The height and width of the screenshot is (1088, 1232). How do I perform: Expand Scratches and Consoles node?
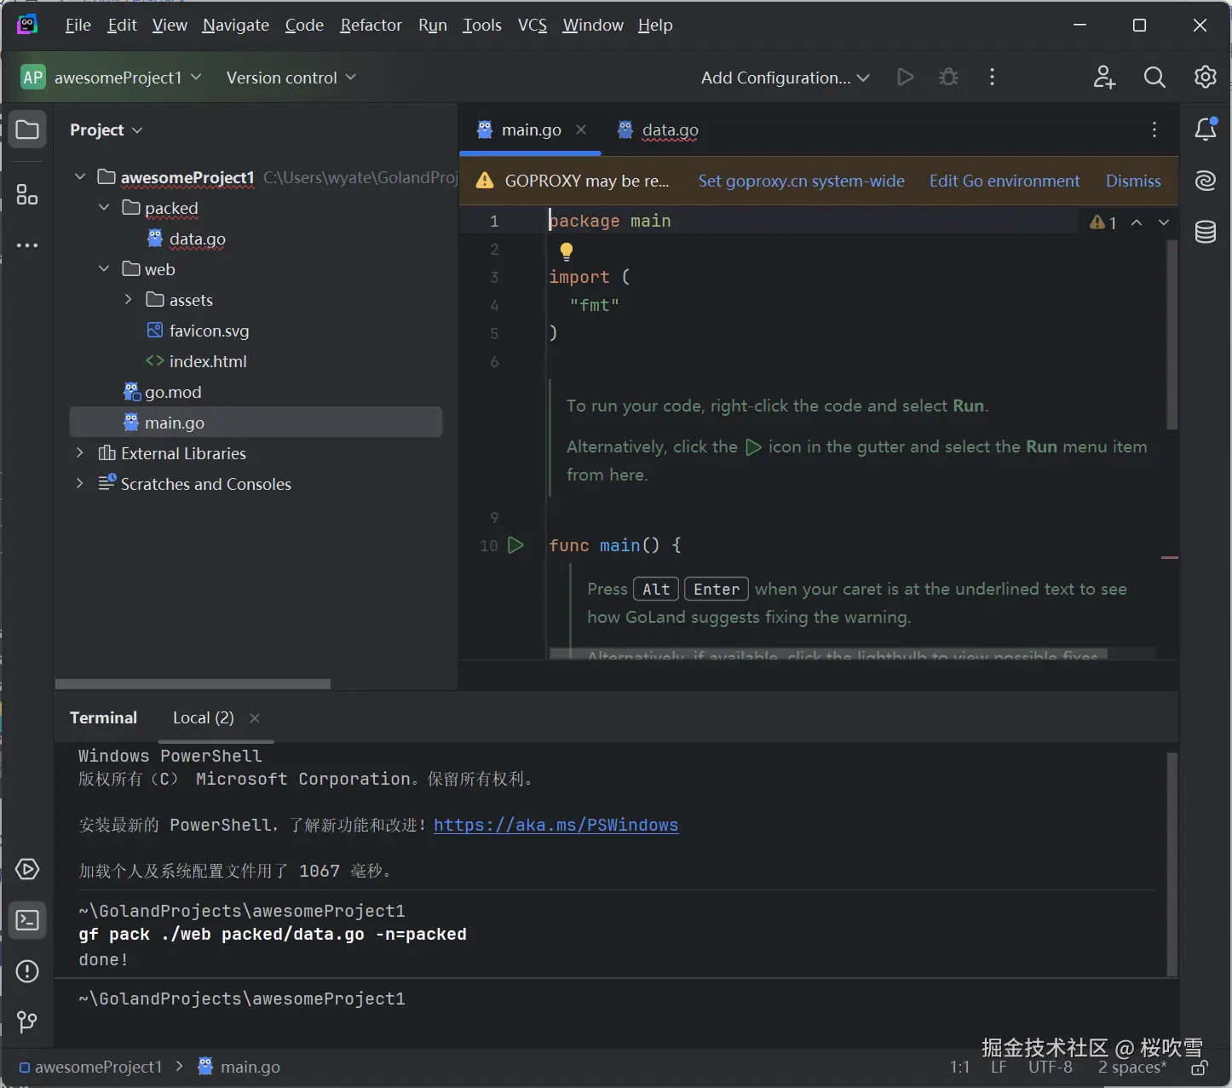click(80, 484)
